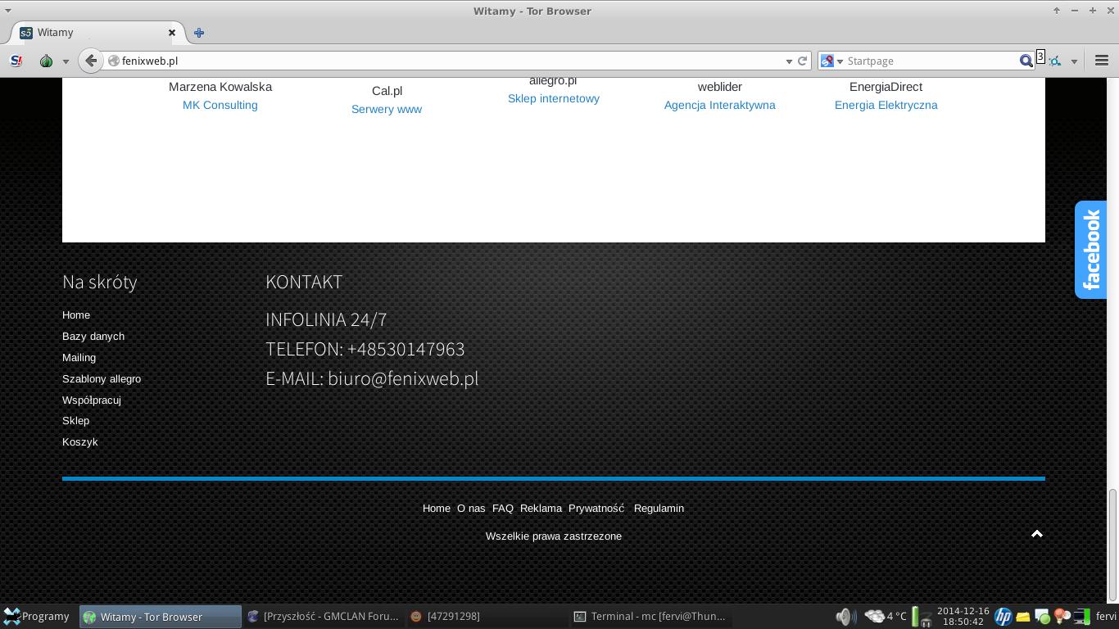Click inside the Startpage search field

click(x=930, y=61)
